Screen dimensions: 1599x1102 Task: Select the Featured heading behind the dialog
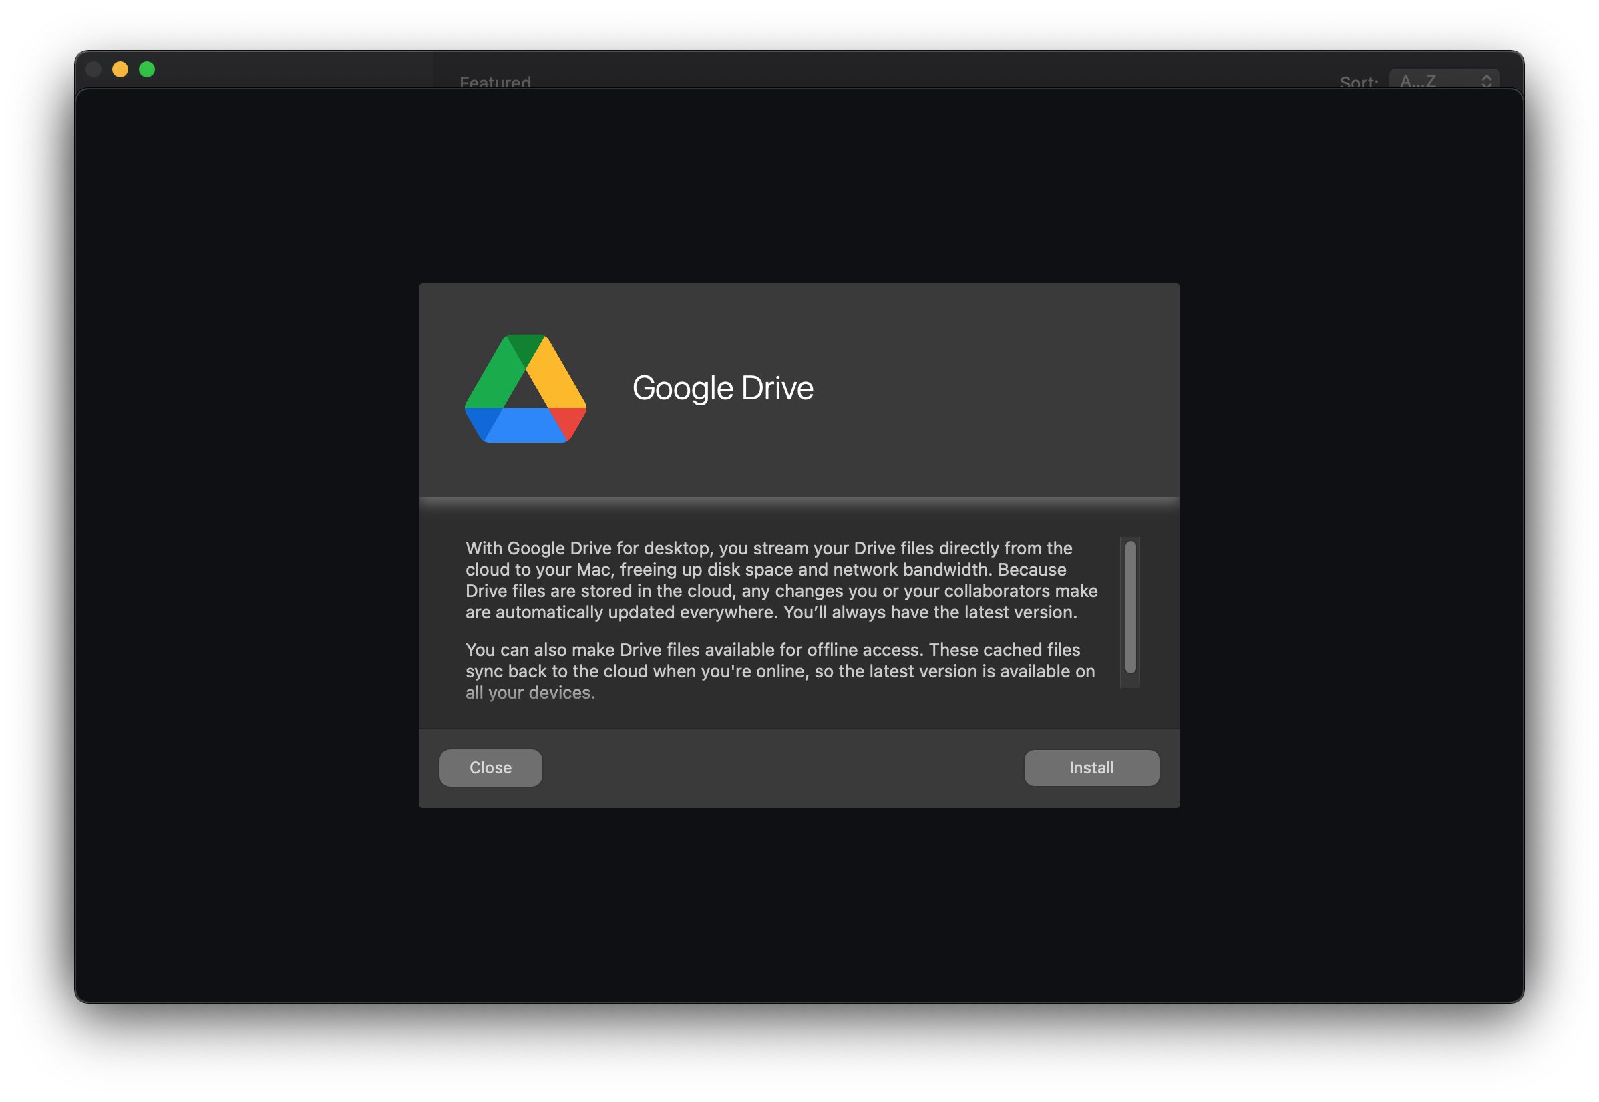[x=495, y=81]
